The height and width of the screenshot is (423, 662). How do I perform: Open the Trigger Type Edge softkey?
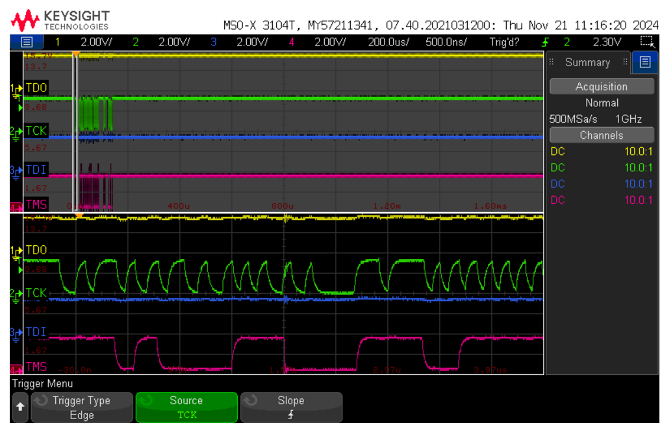[x=81, y=407]
